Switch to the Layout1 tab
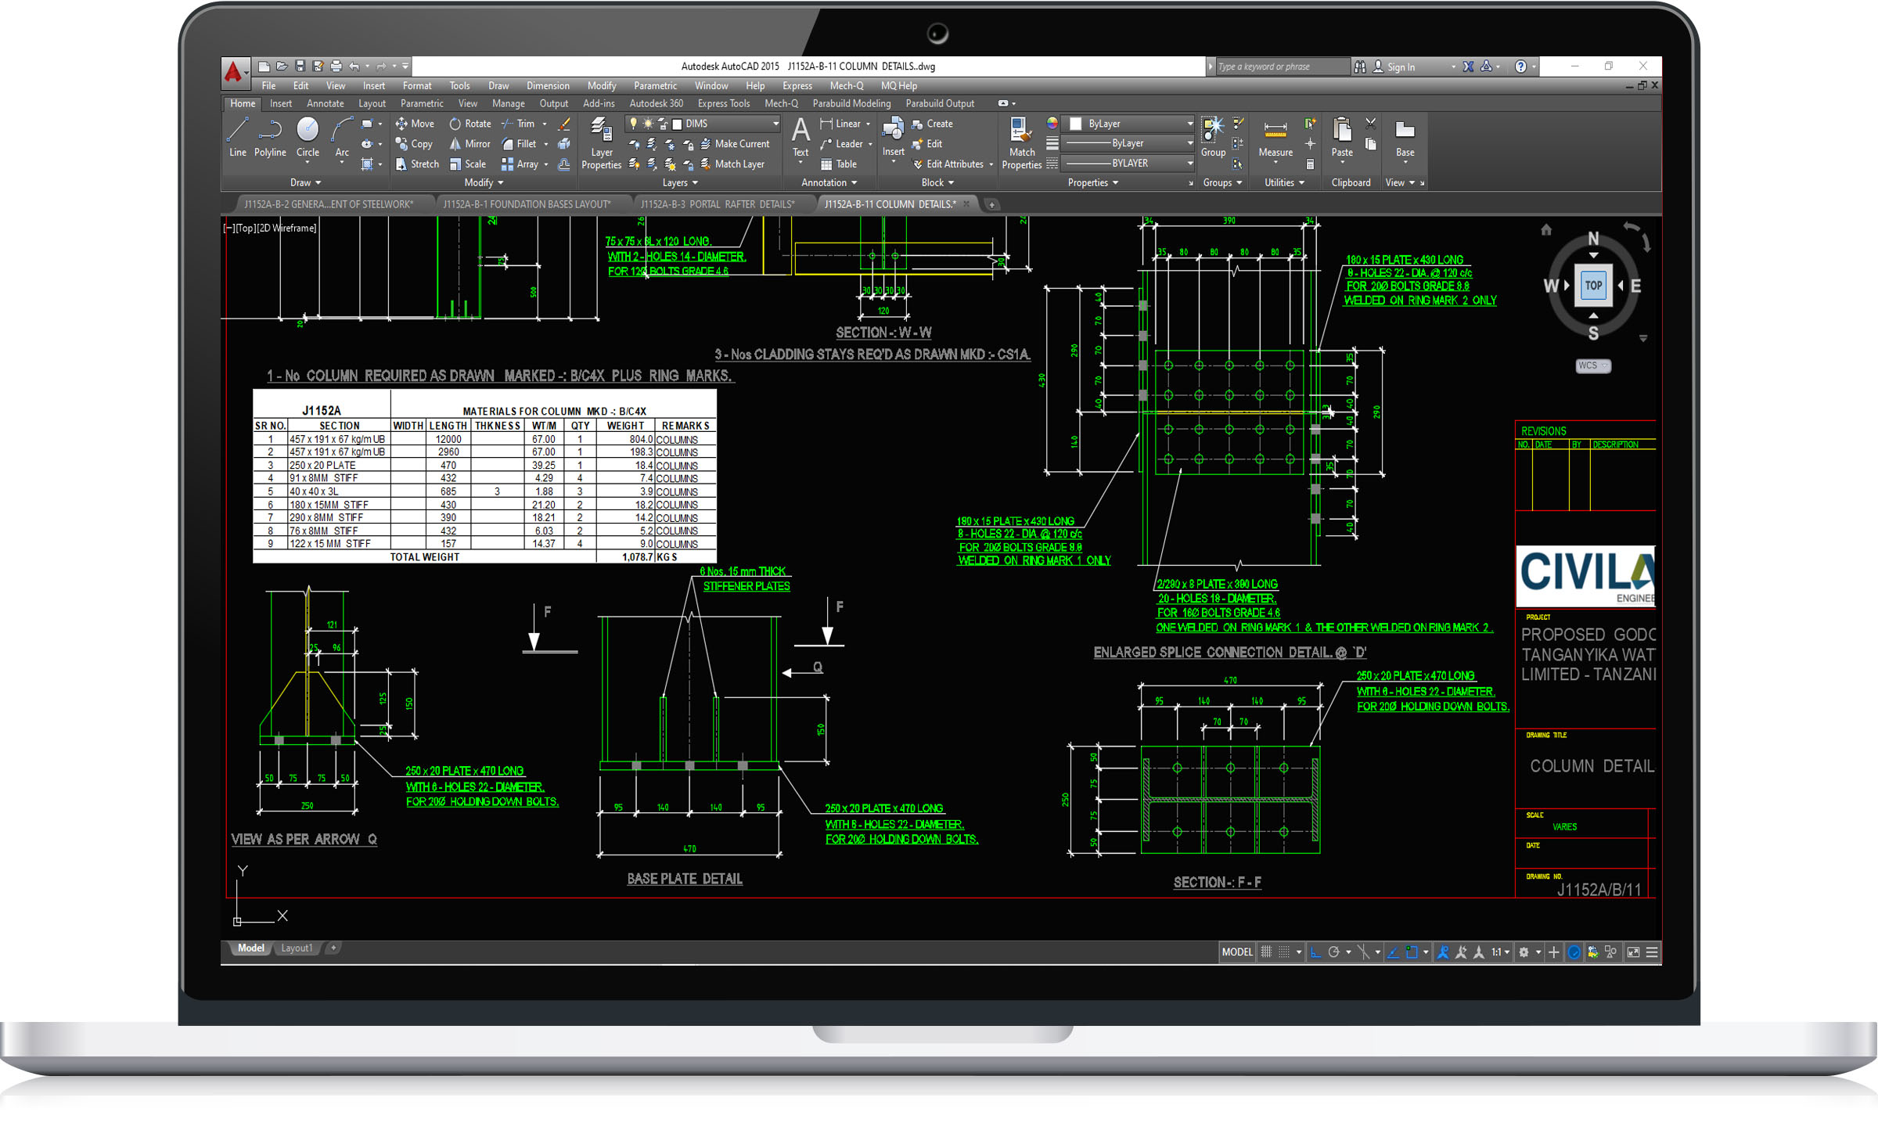 (x=297, y=948)
